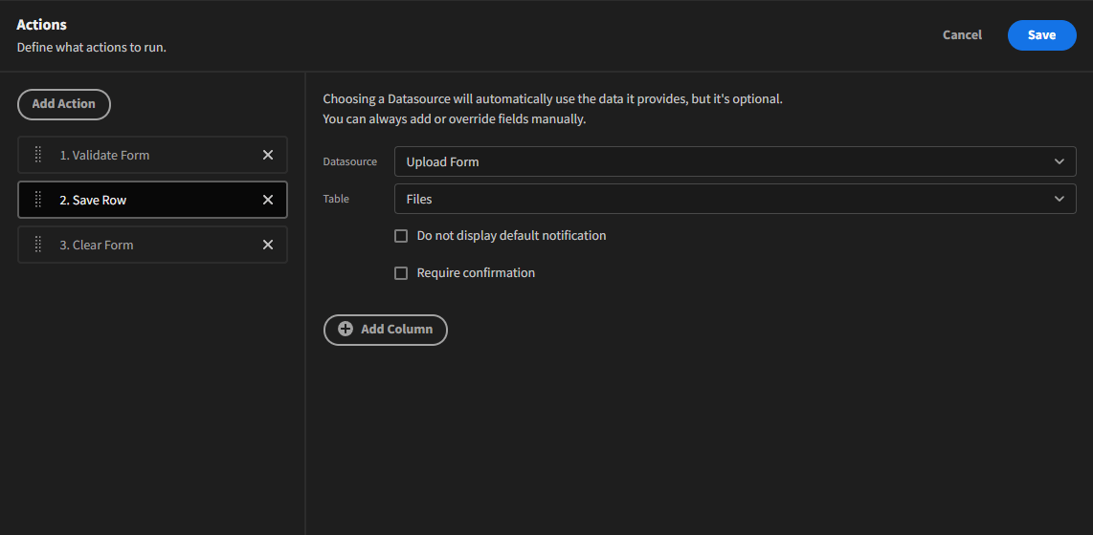
Task: Click drag handle of Clear Form
Action: 38,245
